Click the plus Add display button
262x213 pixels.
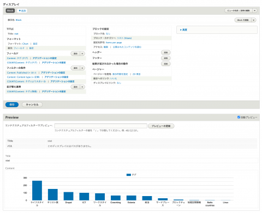(x=22, y=10)
